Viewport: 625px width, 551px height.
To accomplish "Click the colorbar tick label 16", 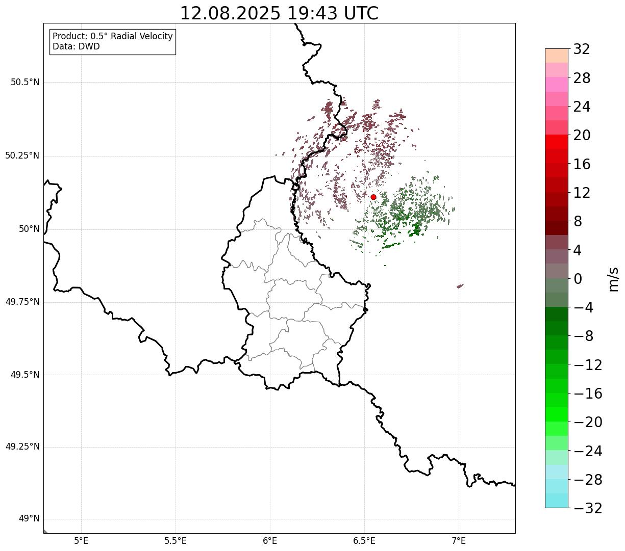I will [582, 164].
